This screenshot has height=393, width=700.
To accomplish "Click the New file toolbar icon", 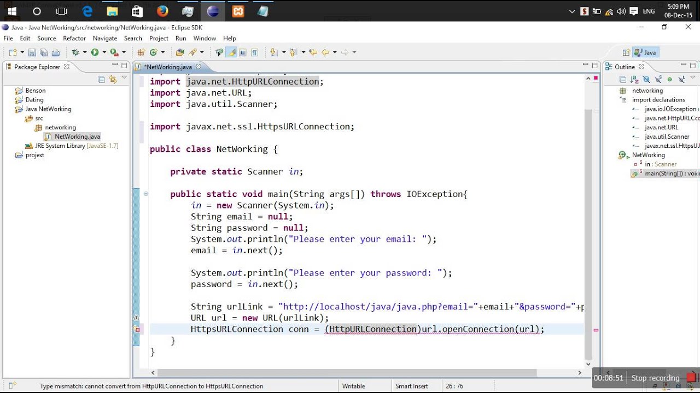I will [12, 52].
